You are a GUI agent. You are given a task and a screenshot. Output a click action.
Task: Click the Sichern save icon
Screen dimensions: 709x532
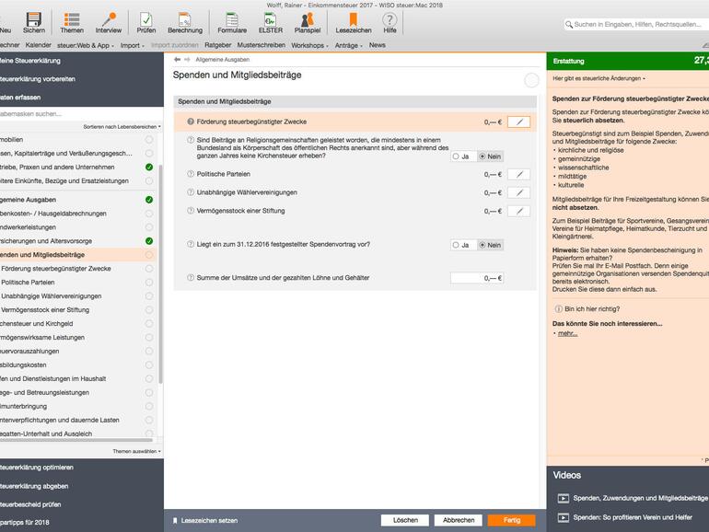(x=34, y=20)
